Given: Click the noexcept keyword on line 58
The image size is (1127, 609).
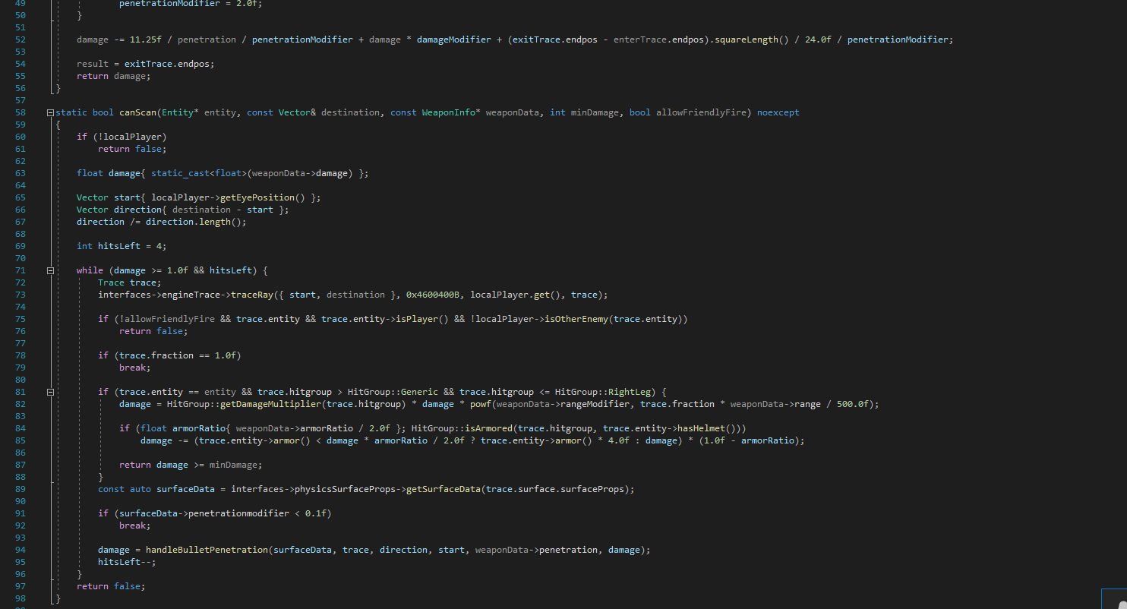Looking at the screenshot, I should [777, 112].
